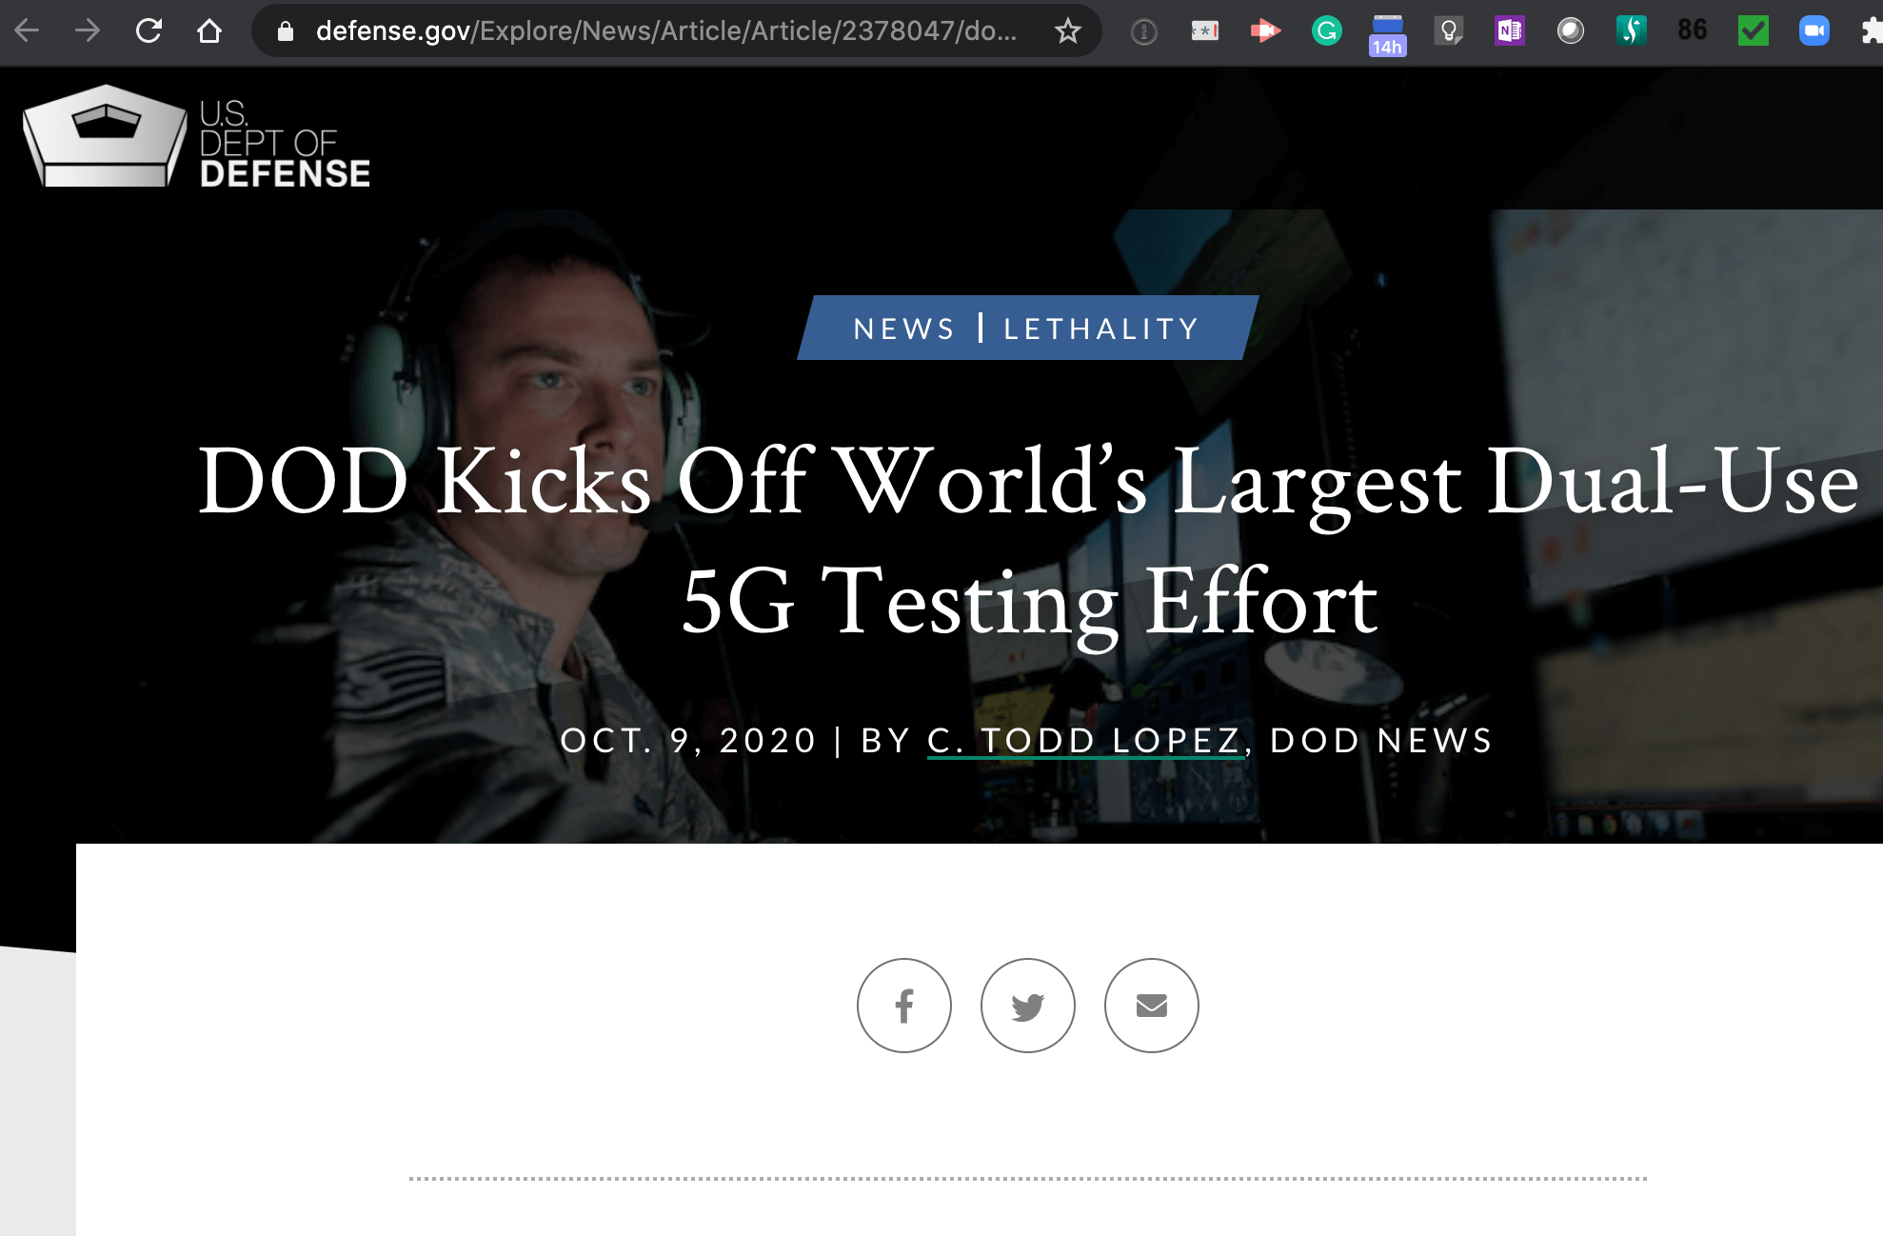Open the Chrome extensions puzzle menu
1883x1236 pixels.
(1871, 31)
